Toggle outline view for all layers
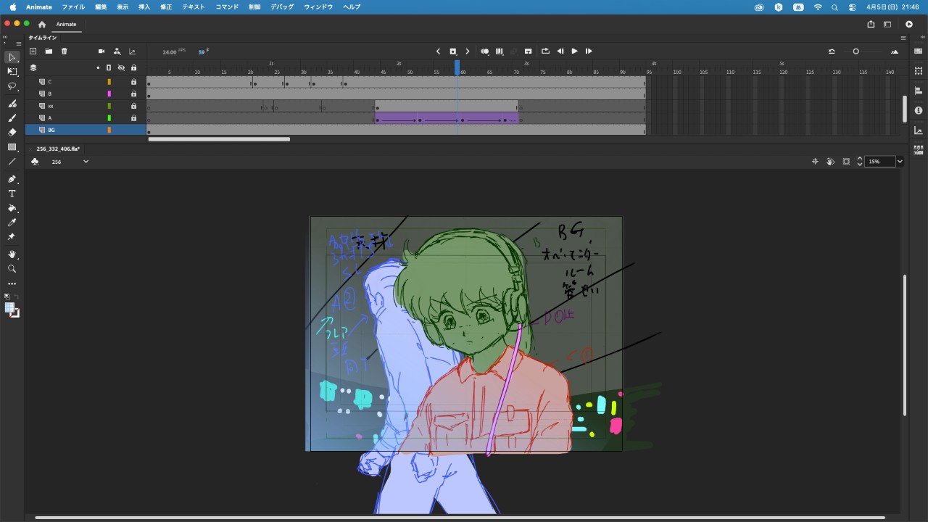 (x=109, y=67)
